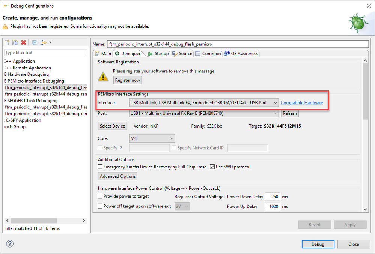Enable Emergency Kinetis Device Recovery checkbox
375x254 pixels.
[x=100, y=167]
